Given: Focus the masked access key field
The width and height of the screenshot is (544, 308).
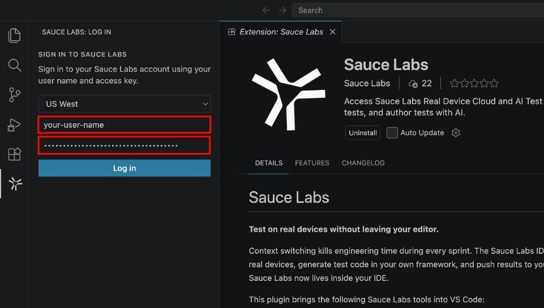Looking at the screenshot, I should click(124, 145).
